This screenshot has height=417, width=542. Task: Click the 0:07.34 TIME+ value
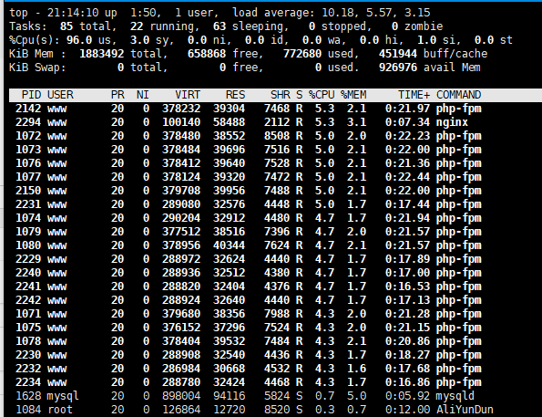(407, 122)
